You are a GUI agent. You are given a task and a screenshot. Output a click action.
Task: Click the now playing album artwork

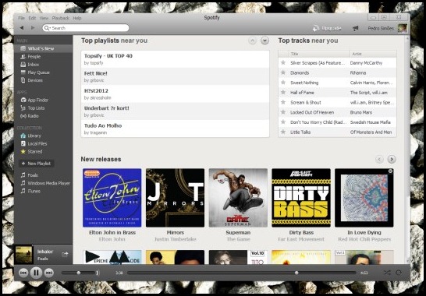[23, 255]
